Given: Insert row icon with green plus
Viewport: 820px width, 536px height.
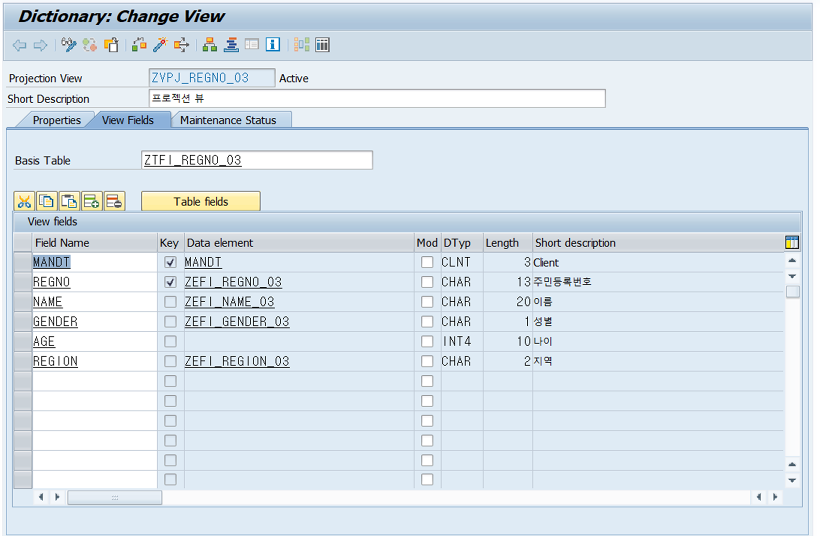Looking at the screenshot, I should click(92, 201).
